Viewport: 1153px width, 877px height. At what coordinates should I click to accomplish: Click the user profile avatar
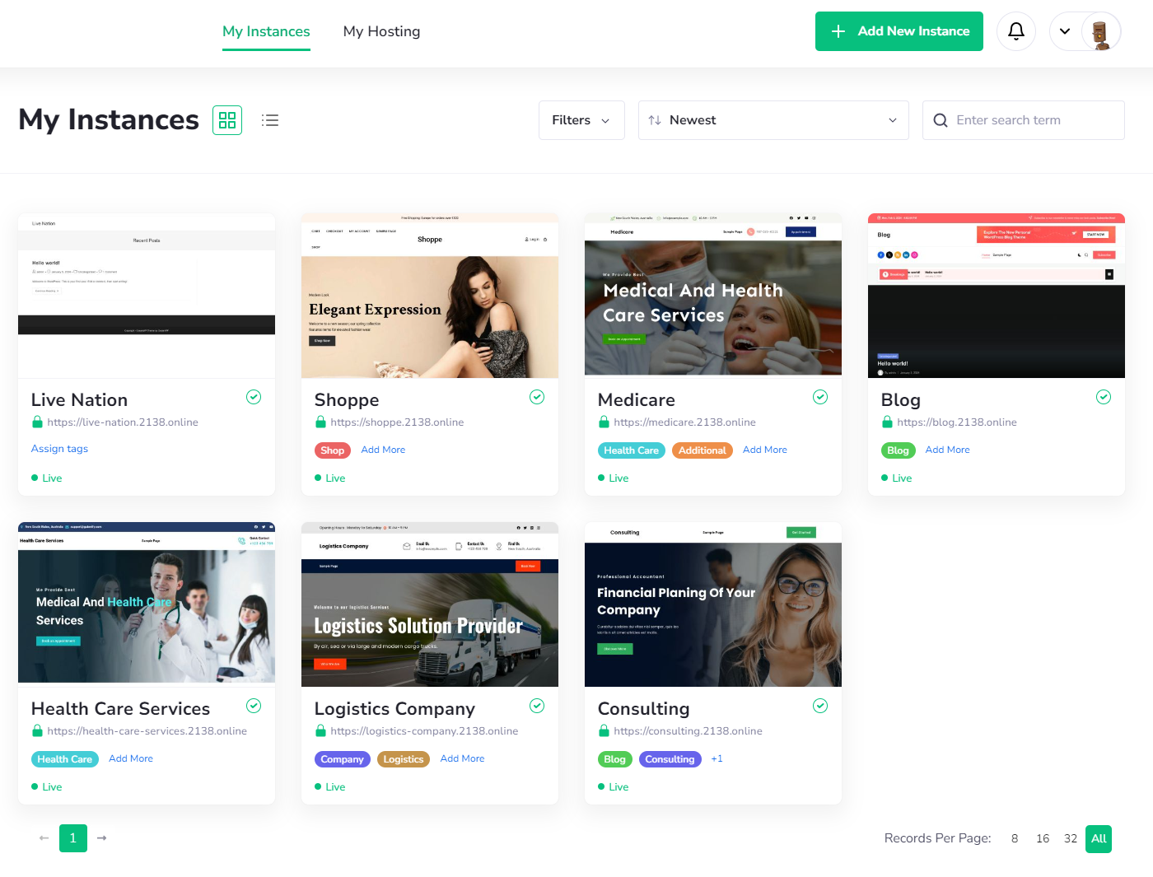click(x=1100, y=31)
